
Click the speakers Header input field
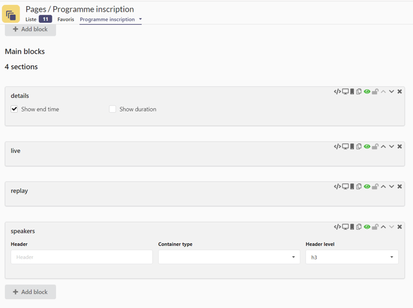coord(81,257)
